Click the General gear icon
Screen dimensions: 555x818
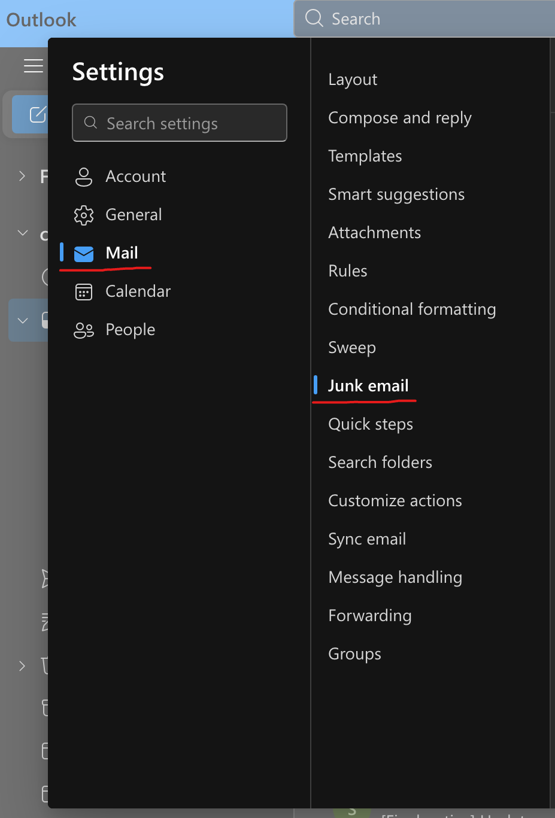[x=84, y=215]
